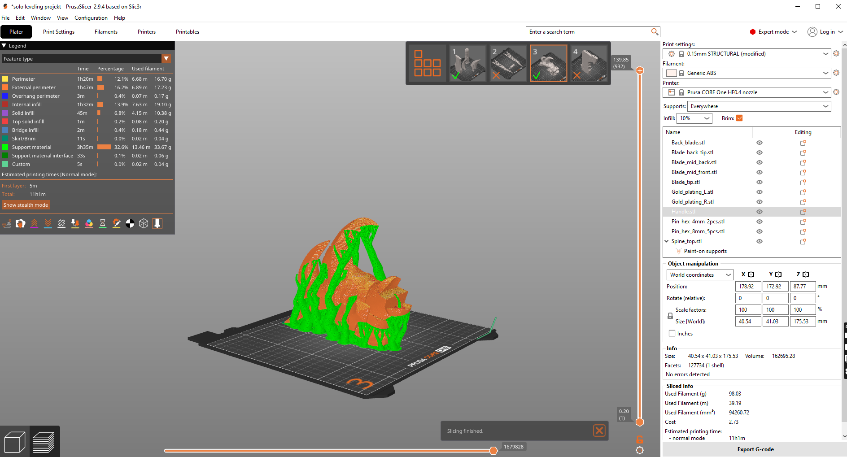
Task: Hide Spine_top.stl with its eye icon
Action: (x=760, y=241)
